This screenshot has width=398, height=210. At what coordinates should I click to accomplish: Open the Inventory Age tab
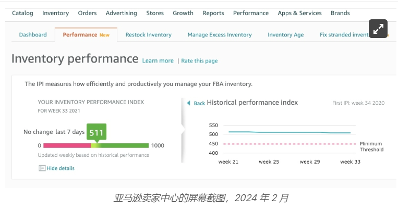click(x=285, y=35)
